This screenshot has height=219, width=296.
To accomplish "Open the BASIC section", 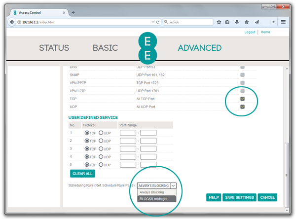I will click(105, 48).
